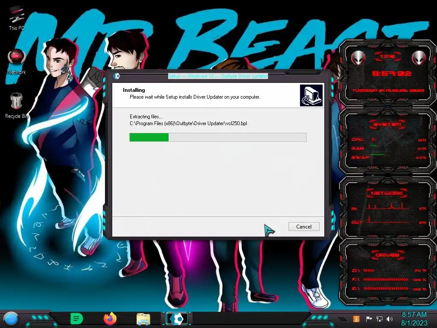This screenshot has height=328, width=437.
Task: Click the CPU usage row in System widget
Action: click(389, 140)
